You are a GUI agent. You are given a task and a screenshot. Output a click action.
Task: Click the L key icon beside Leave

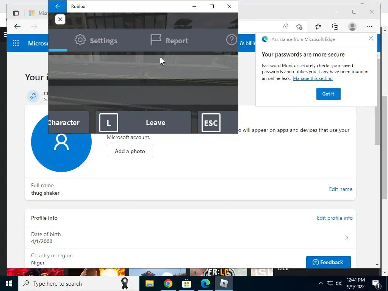109,123
